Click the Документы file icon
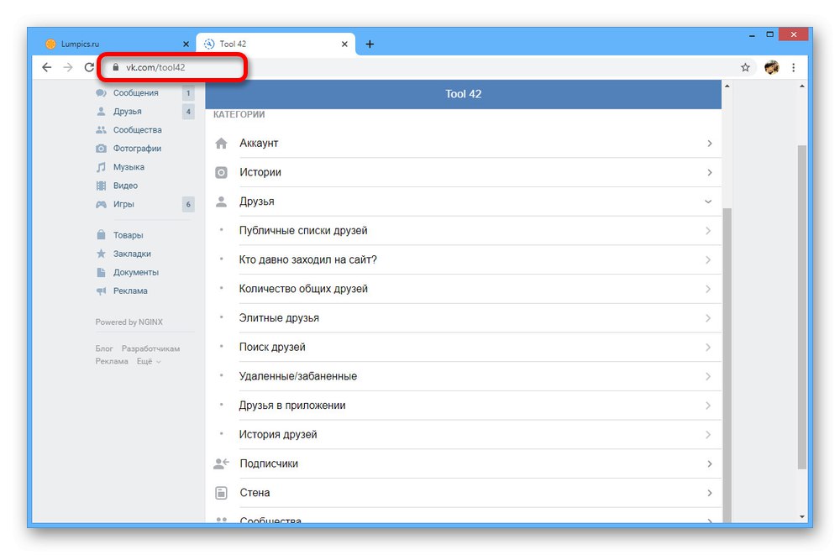840x555 pixels. tap(101, 272)
